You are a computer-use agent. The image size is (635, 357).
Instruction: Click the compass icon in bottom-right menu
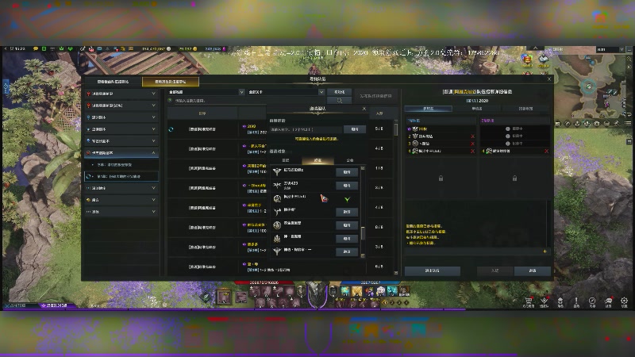tap(592, 301)
